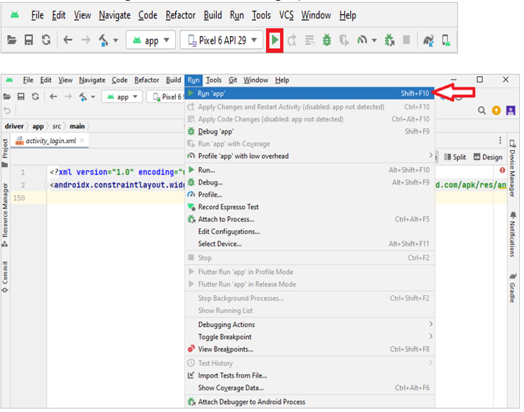Open the Git menu in lower window

[x=233, y=80]
